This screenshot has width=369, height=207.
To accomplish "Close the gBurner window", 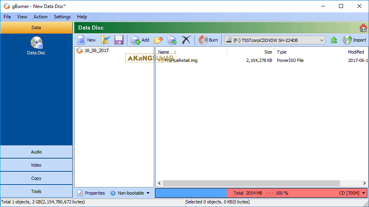I will pyautogui.click(x=359, y=6).
